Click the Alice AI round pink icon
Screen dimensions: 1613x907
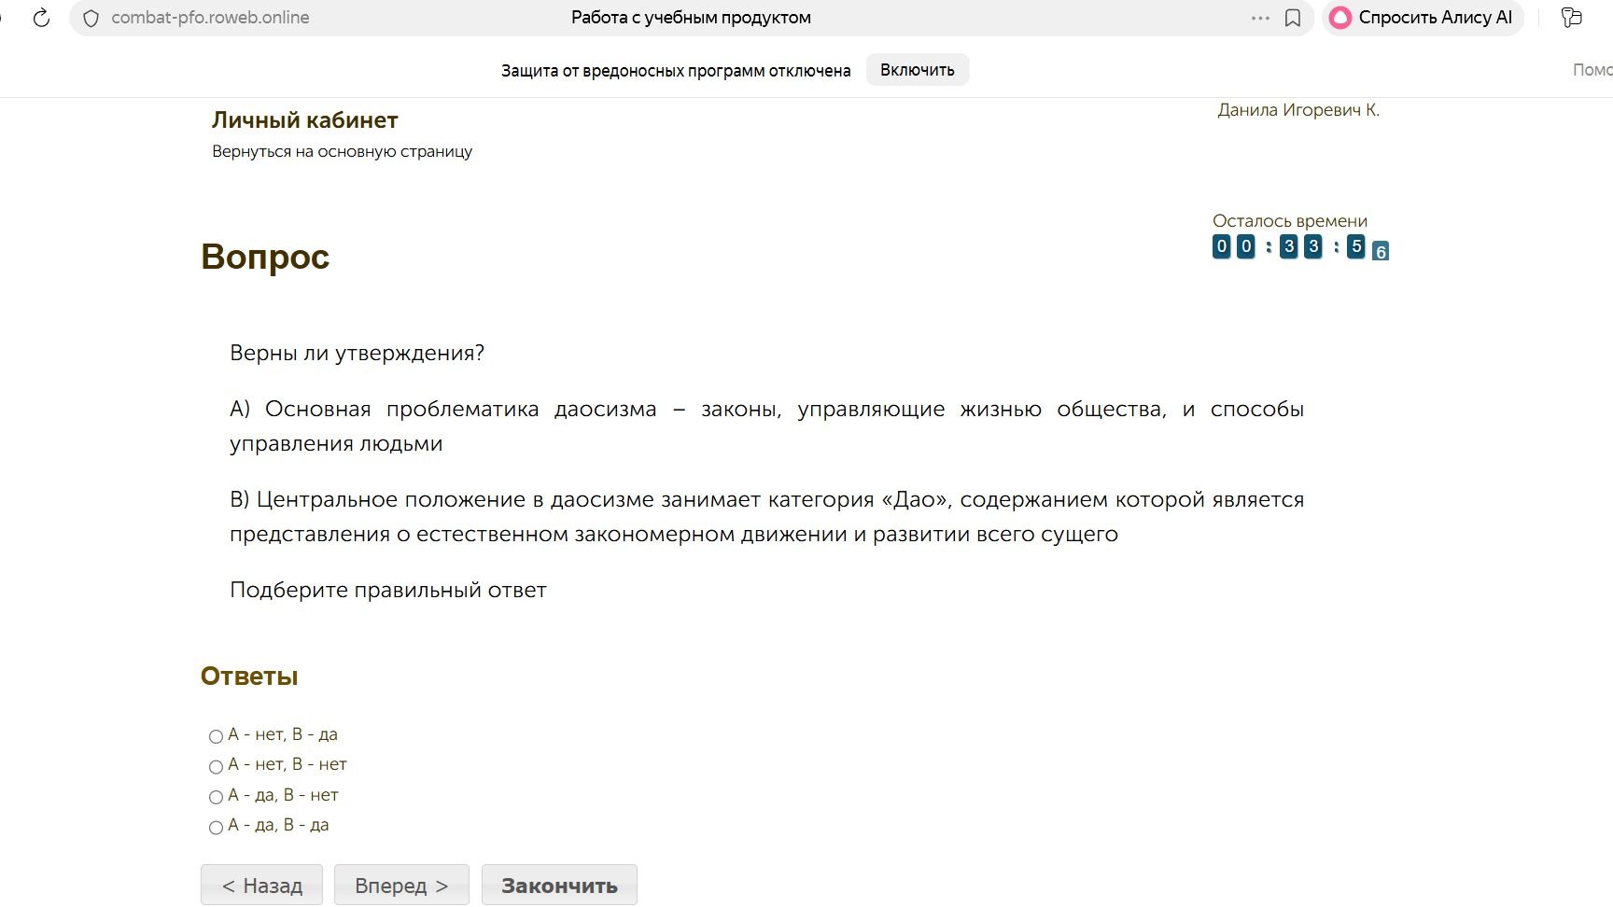click(1340, 18)
